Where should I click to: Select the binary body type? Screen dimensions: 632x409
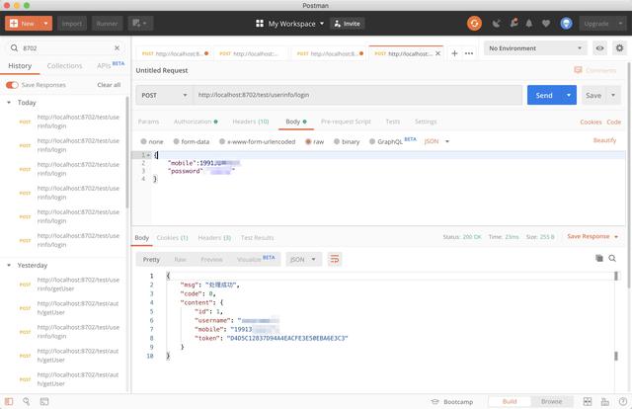347,141
